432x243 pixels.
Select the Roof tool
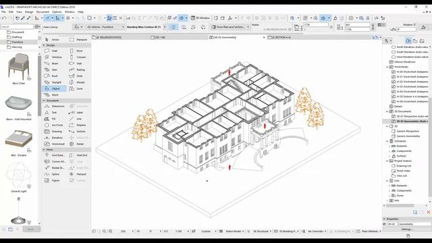click(54, 76)
